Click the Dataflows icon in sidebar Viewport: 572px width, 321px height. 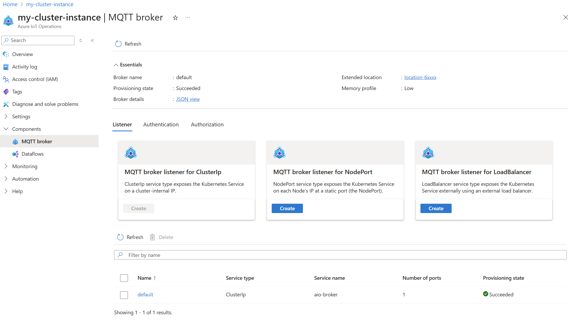15,154
